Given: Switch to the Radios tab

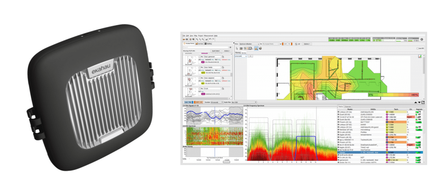Looking at the screenshot, I should click(x=341, y=107).
